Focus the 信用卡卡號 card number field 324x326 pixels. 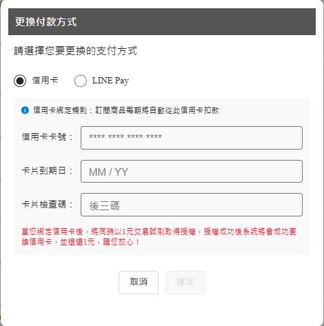pos(192,138)
